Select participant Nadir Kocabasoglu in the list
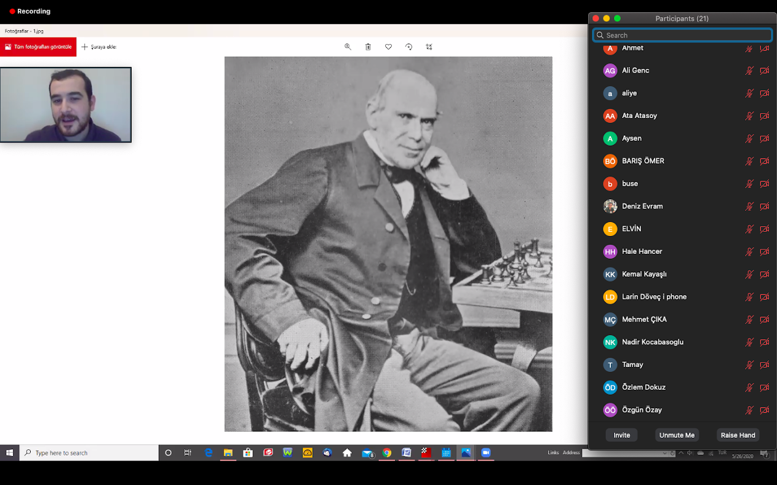777x485 pixels. pyautogui.click(x=652, y=342)
